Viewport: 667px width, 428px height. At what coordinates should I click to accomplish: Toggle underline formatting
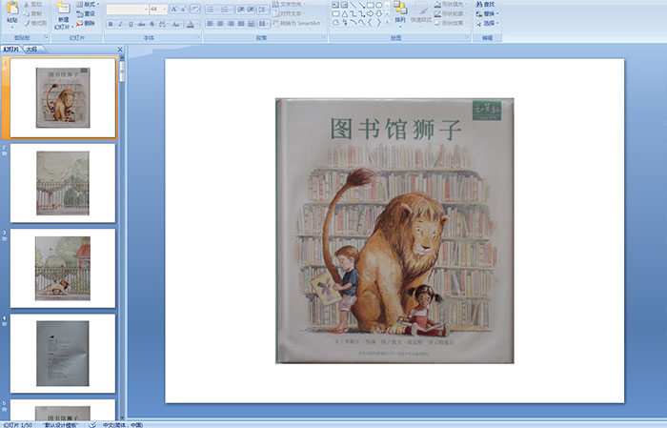tap(131, 24)
